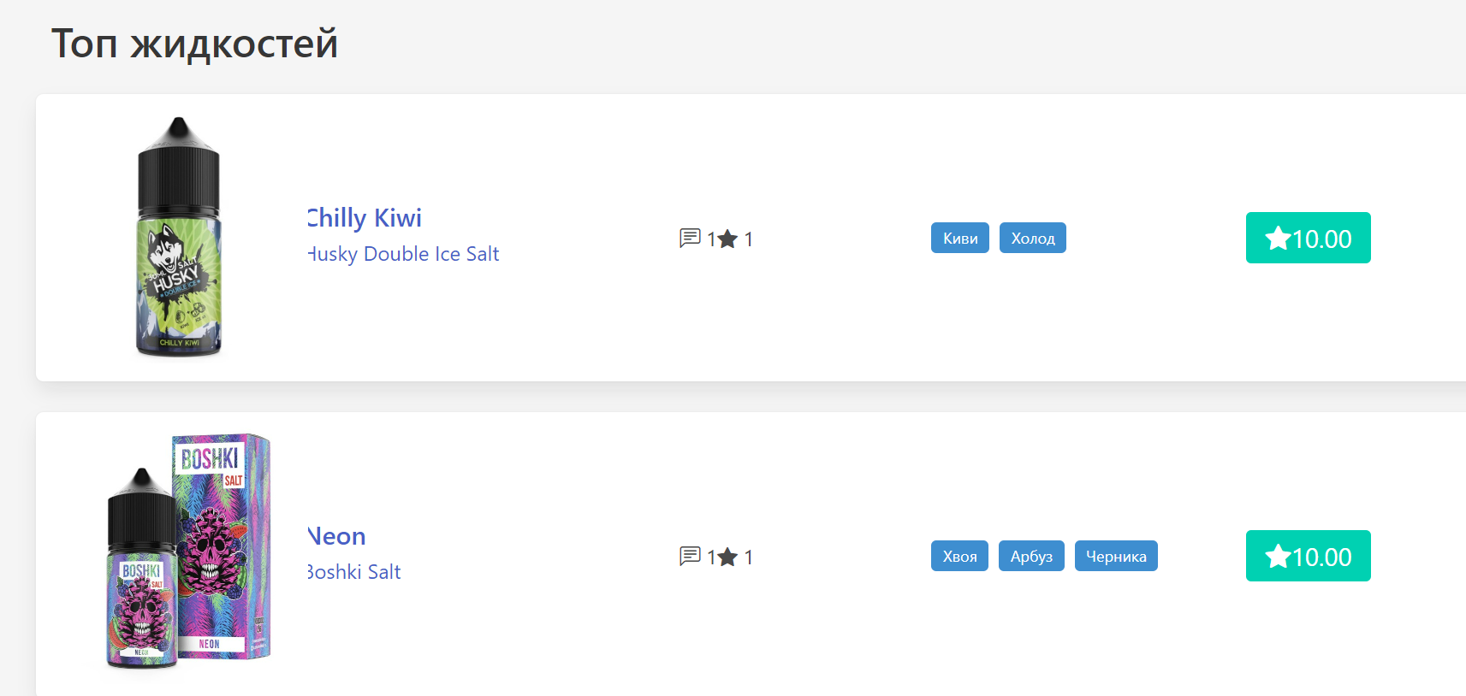Select the Киви flavor tag

960,238
